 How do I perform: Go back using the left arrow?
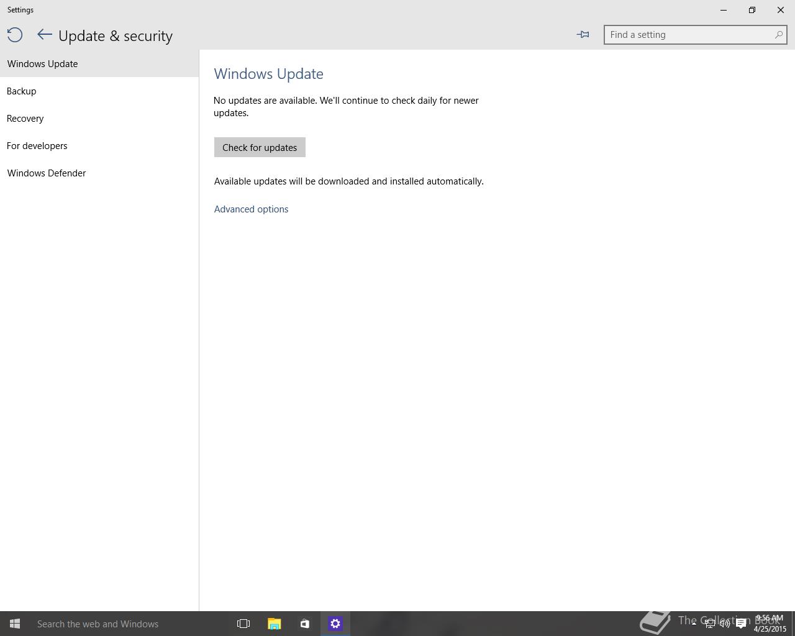44,35
